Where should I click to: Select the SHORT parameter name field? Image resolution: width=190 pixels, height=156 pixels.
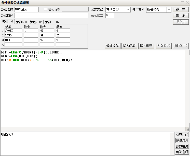[13, 31]
